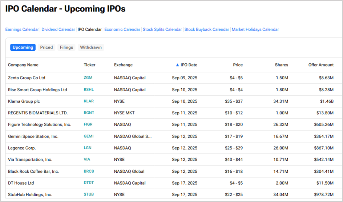343x202 pixels.
Task: Visit the Market Holidays Calendar link
Action: pos(255,30)
